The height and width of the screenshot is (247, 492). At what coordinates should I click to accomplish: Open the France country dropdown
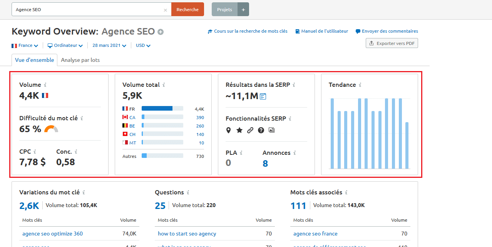click(x=25, y=45)
